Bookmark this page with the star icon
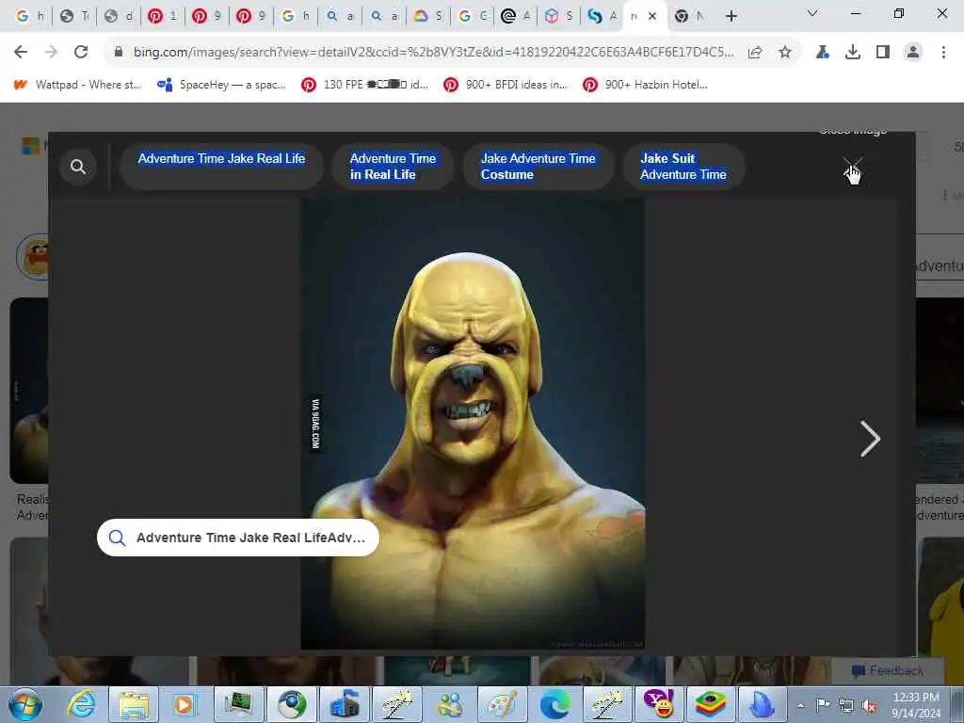This screenshot has height=723, width=964. click(x=785, y=53)
